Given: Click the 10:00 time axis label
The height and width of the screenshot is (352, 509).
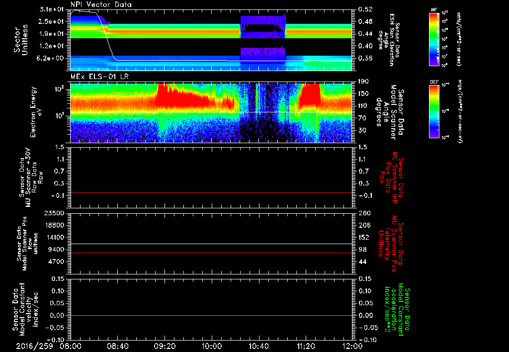Looking at the screenshot, I should tap(211, 347).
